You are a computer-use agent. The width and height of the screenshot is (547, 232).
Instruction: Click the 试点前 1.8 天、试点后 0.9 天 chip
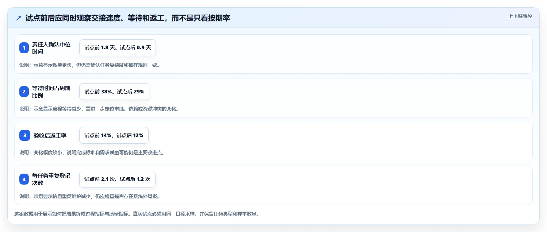point(118,48)
